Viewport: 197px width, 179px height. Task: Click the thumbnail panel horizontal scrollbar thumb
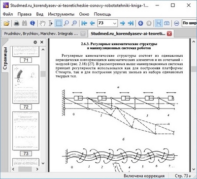point(25,169)
